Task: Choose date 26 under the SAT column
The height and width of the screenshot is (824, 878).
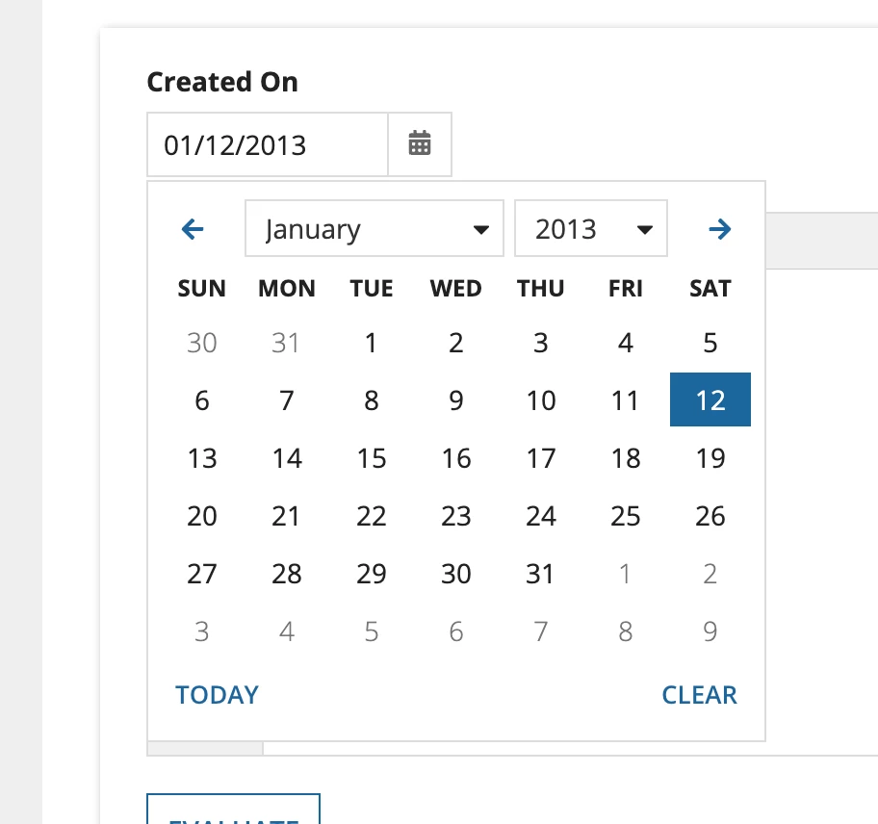Action: click(x=710, y=516)
